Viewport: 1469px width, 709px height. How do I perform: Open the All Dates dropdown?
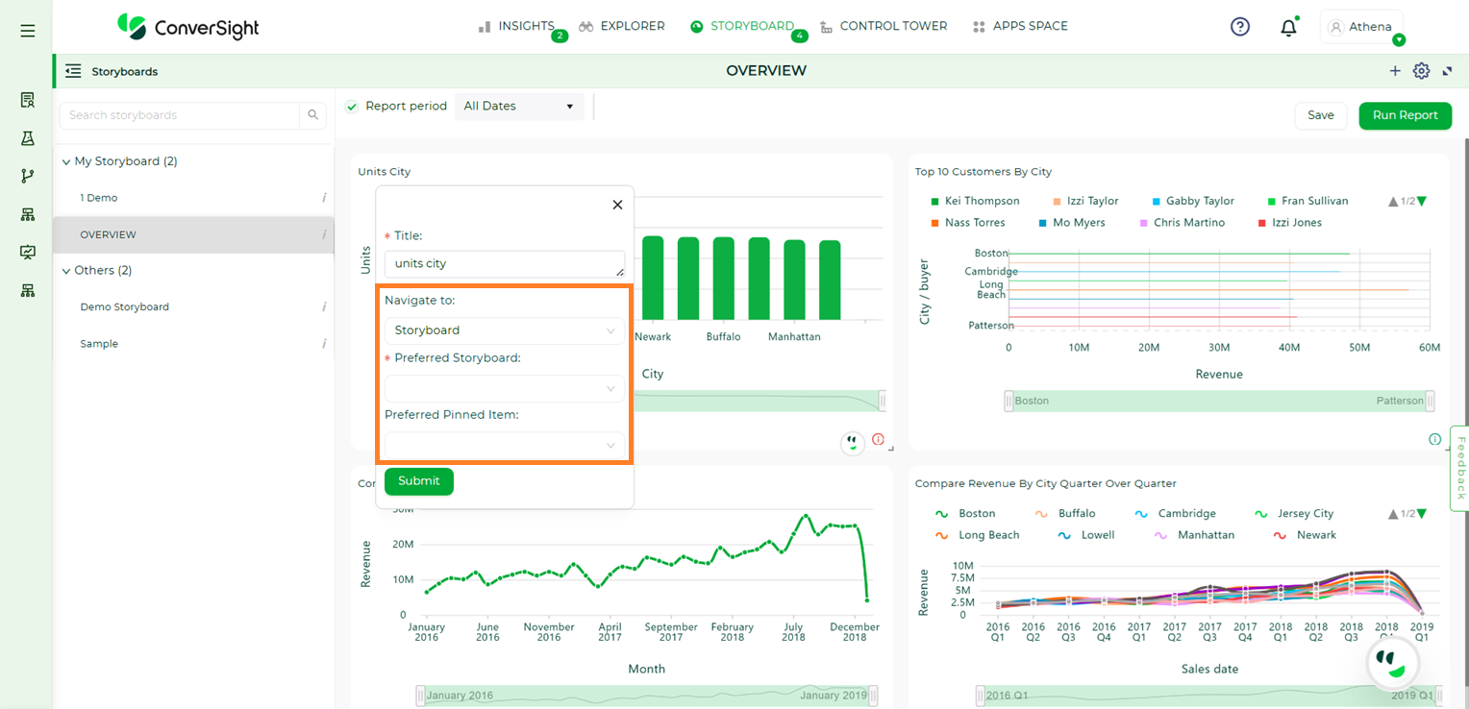[519, 107]
